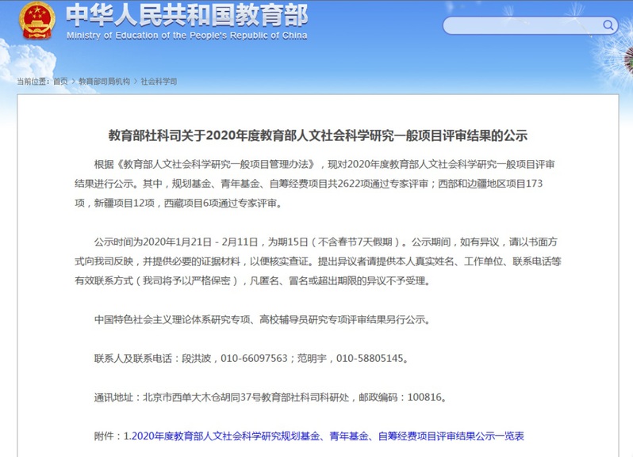633x457 pixels.
Task: Open the 首页 breadcrumb link
Action: [x=60, y=82]
